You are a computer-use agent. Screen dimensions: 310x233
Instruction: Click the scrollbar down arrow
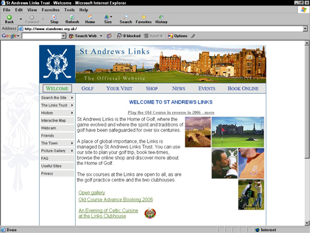pos(307,223)
